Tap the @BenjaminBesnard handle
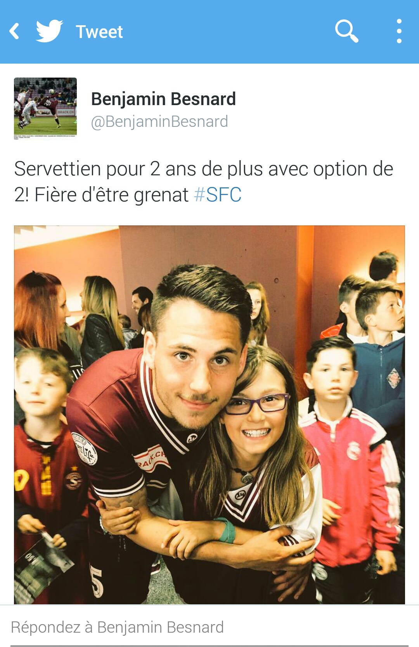 [159, 121]
